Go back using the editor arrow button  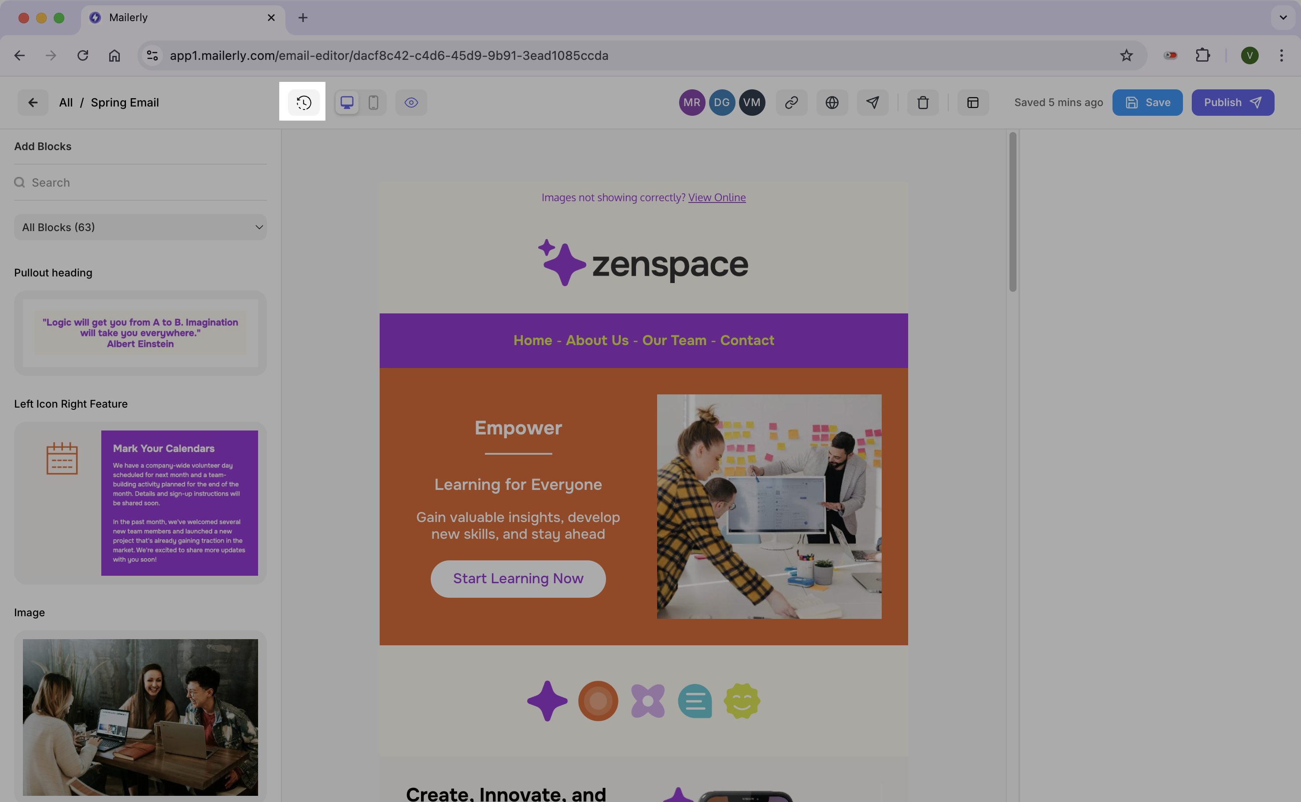click(x=33, y=103)
